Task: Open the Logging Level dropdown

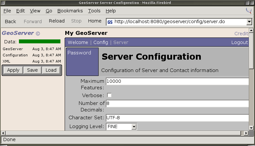Action: 134,126
